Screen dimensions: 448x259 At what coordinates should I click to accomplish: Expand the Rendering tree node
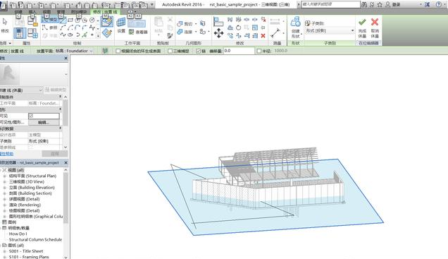click(4, 205)
